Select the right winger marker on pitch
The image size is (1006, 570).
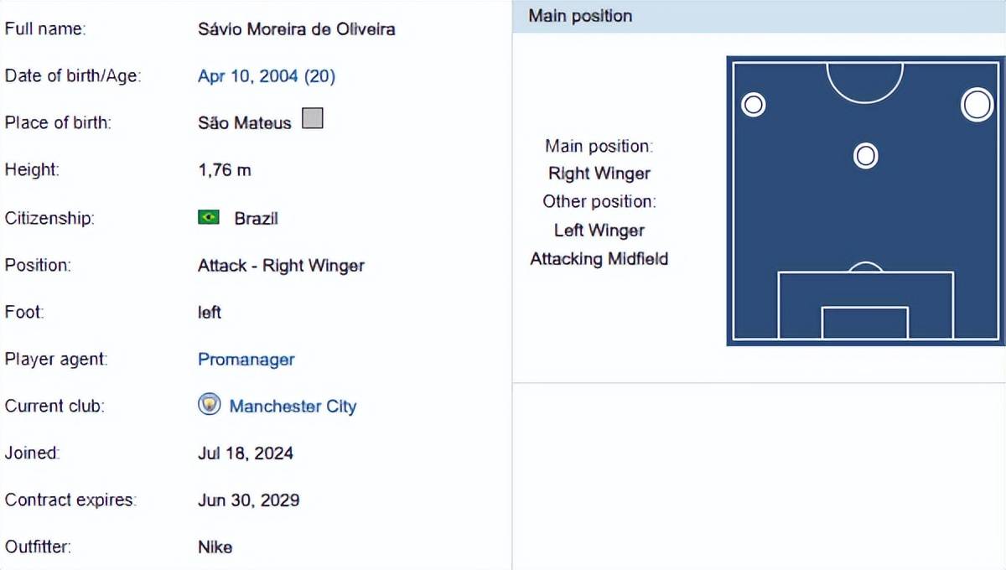(x=977, y=105)
